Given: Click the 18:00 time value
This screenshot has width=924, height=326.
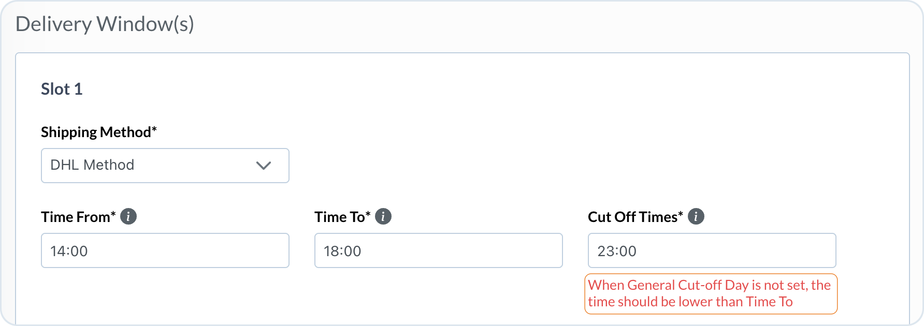Looking at the screenshot, I should (342, 251).
